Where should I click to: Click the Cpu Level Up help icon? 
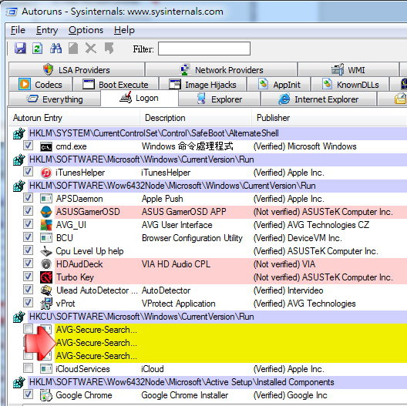point(46,251)
